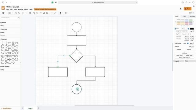The height and width of the screenshot is (110, 196).
Task: Select the curly brace annotation shape
Action: (6, 43)
